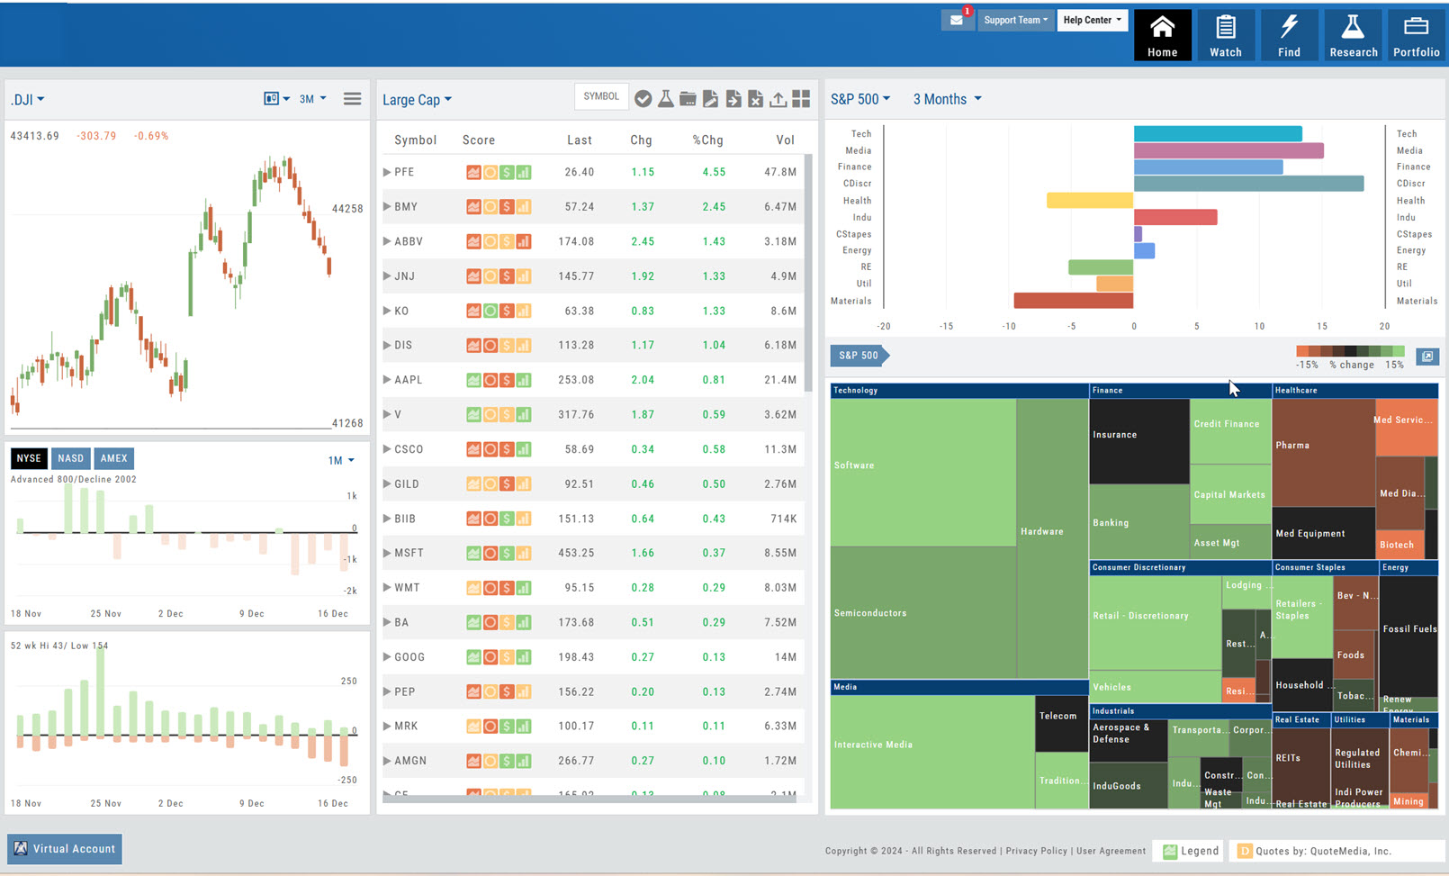Image resolution: width=1449 pixels, height=876 pixels.
Task: Open the Large Cap list dropdown
Action: point(417,100)
